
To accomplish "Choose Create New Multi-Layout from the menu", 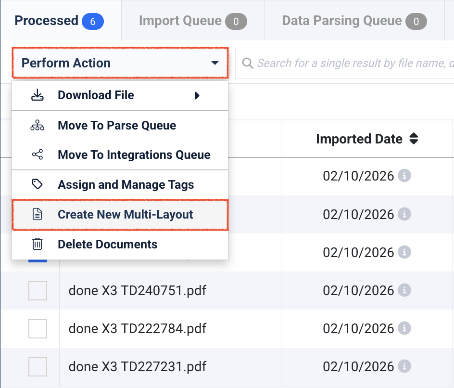I will point(125,214).
